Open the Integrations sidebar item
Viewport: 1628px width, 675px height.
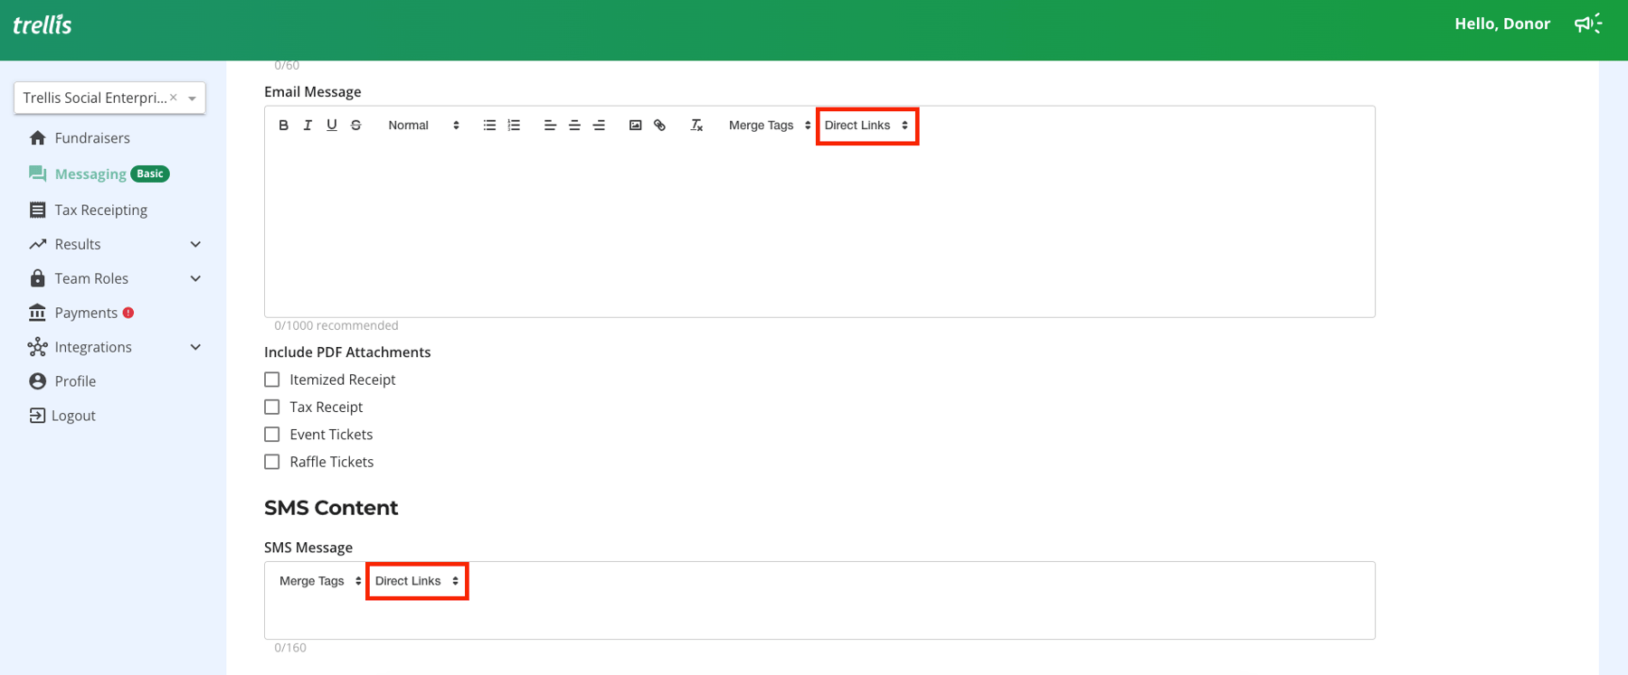93,347
